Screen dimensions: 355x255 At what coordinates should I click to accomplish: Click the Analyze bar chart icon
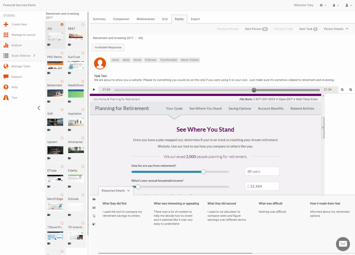[x=6, y=45]
